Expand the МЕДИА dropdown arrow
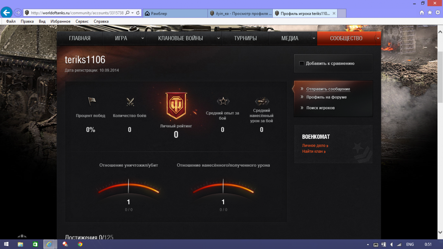The image size is (443, 249). pyautogui.click(x=314, y=38)
